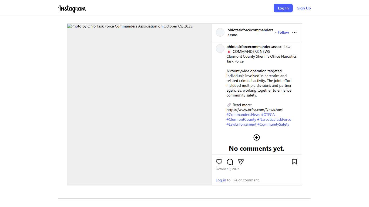Open the #OTFCA hashtag
The image size is (369, 207).
pos(268,115)
